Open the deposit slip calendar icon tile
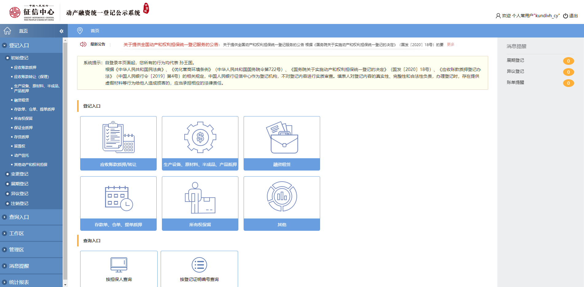The height and width of the screenshot is (287, 584). click(x=118, y=198)
